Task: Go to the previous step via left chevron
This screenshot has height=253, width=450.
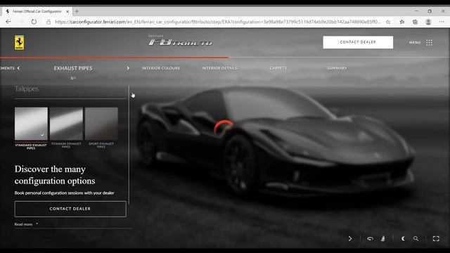Action: [x=19, y=68]
